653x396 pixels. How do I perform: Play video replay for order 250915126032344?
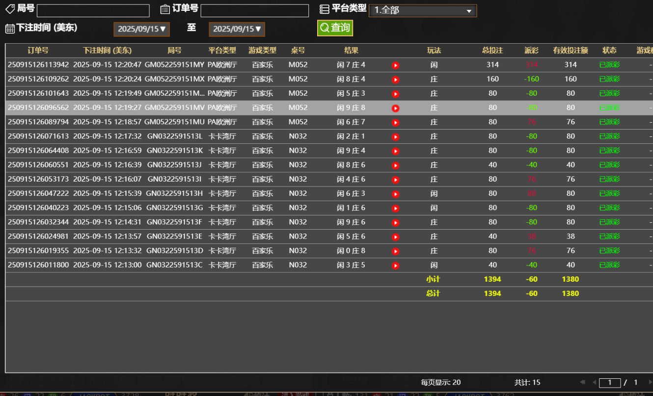396,223
